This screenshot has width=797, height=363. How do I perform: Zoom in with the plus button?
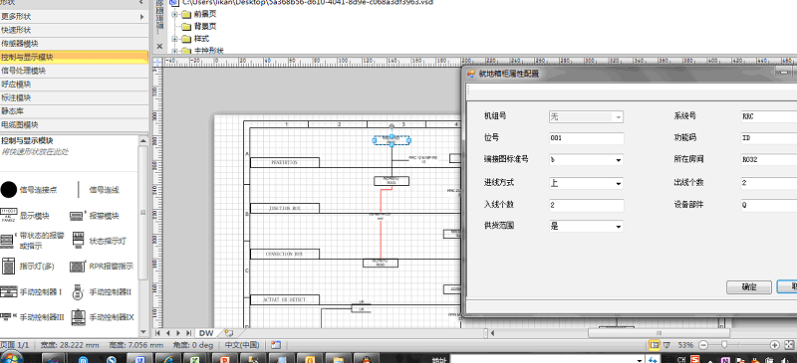click(775, 345)
